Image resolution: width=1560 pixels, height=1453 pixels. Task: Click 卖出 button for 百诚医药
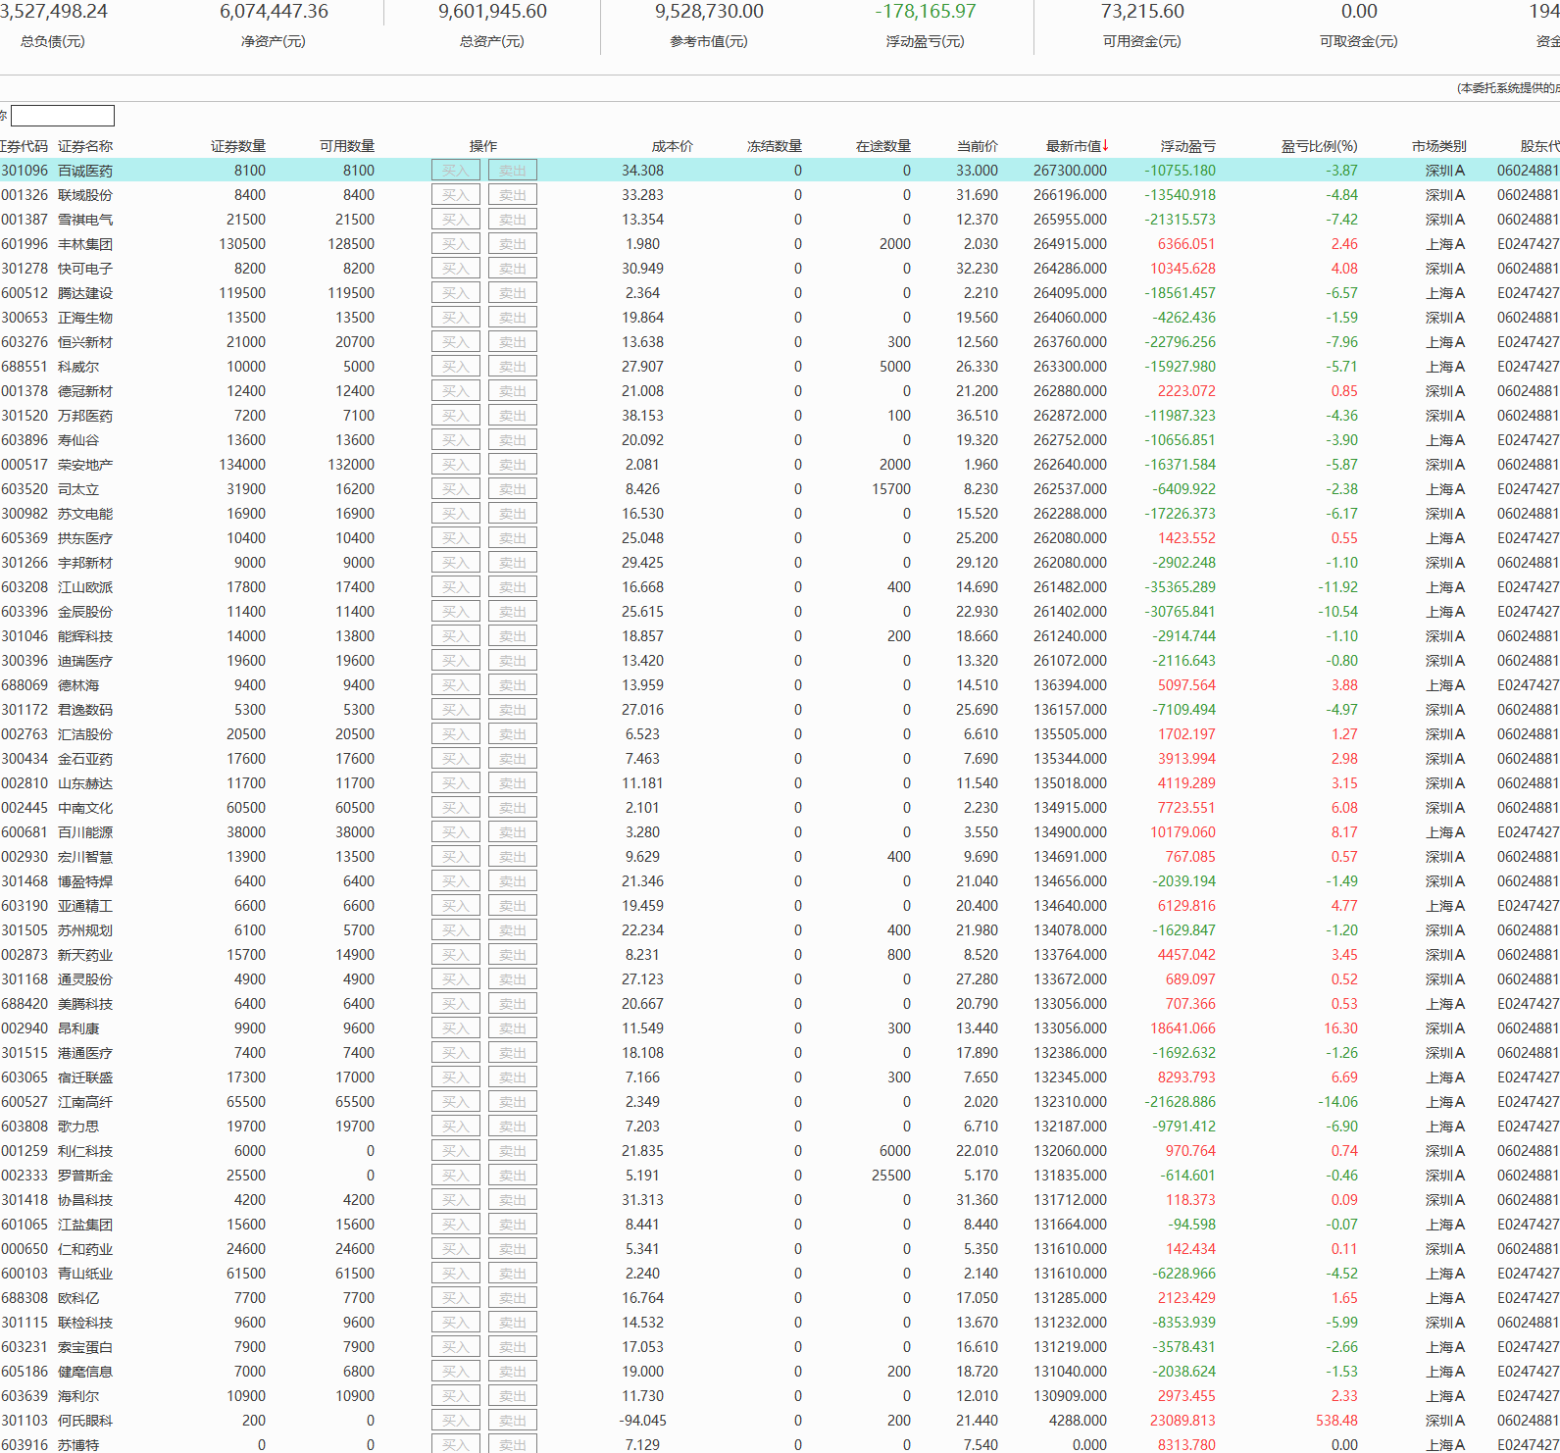click(x=513, y=171)
